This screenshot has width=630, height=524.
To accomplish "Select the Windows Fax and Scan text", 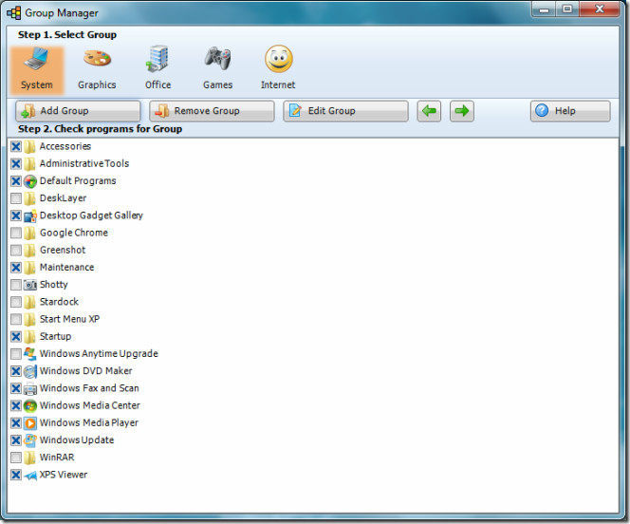I will pos(89,388).
